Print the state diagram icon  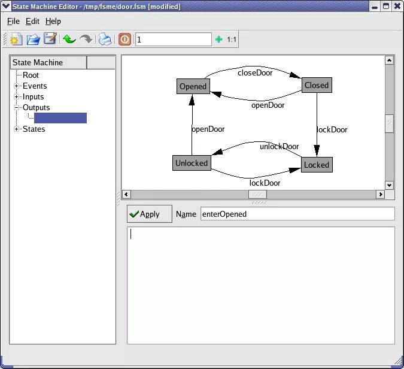[105, 40]
